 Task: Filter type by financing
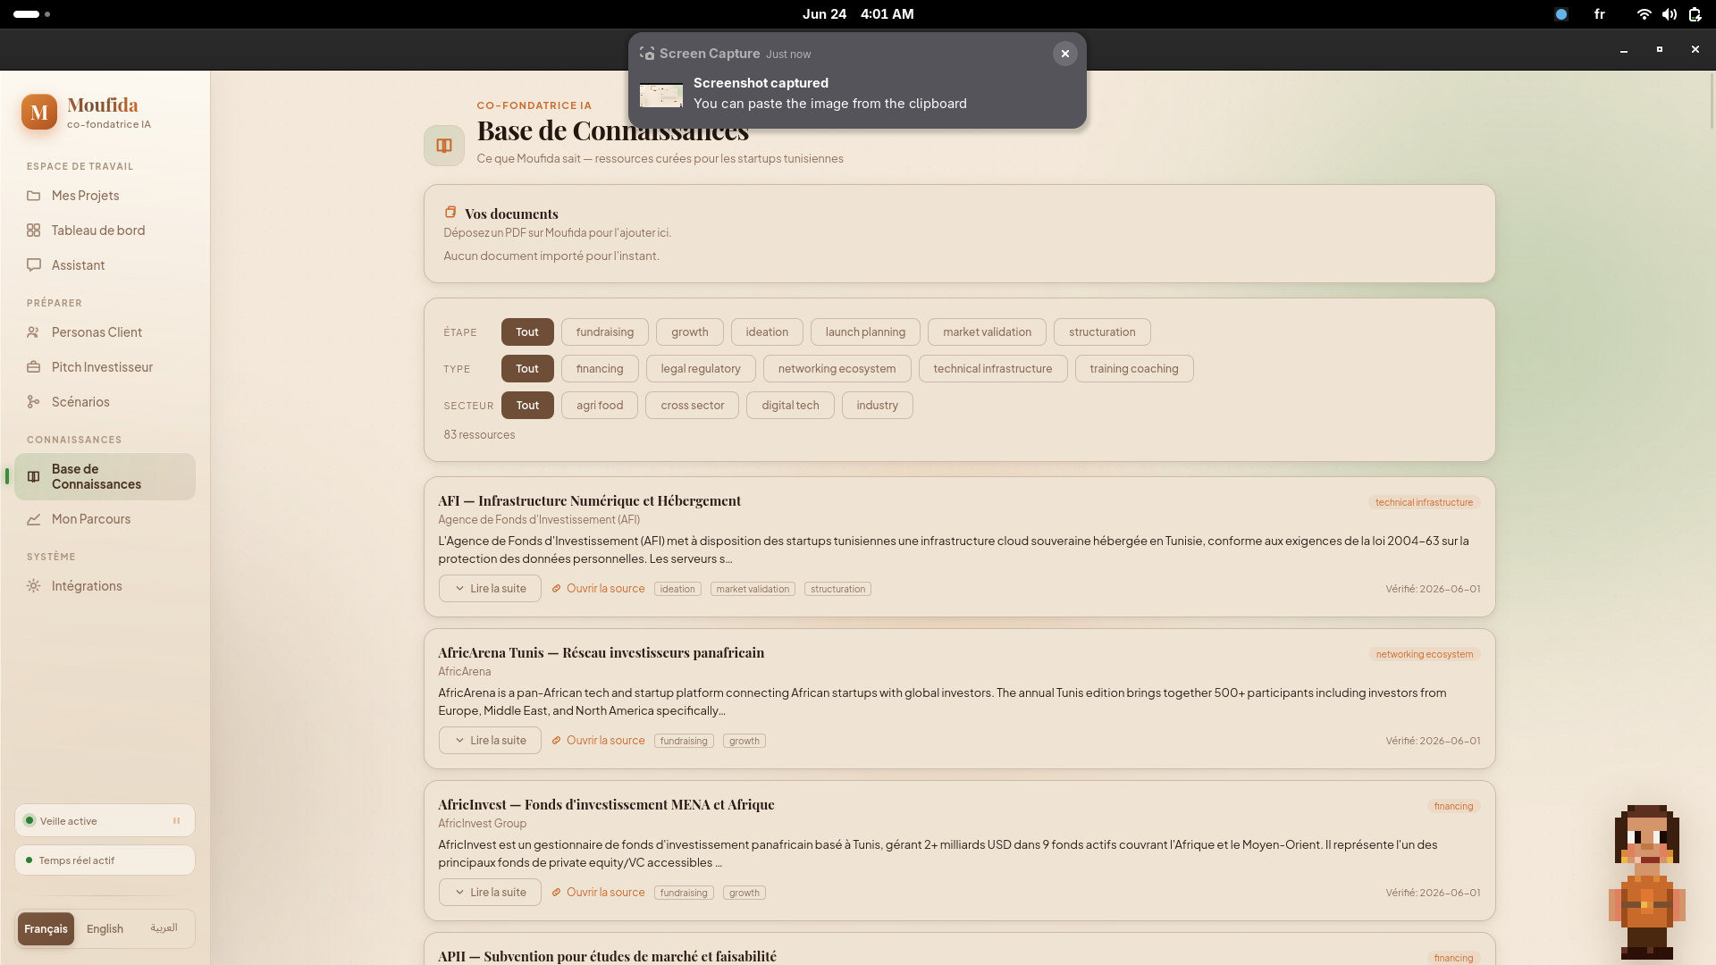tap(600, 369)
